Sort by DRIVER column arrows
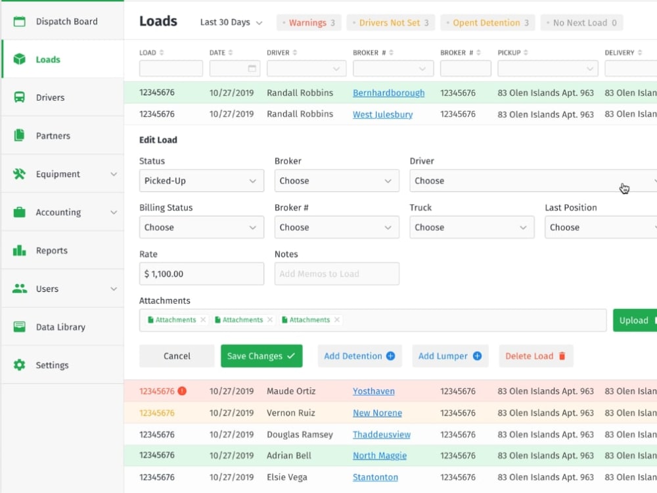Image resolution: width=657 pixels, height=493 pixels. coord(295,53)
